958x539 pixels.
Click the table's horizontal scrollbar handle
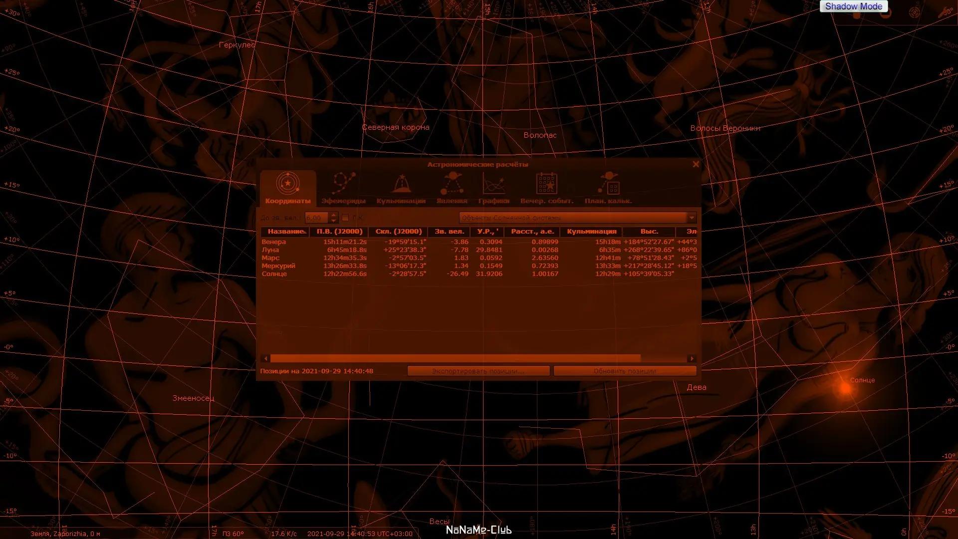pos(455,358)
